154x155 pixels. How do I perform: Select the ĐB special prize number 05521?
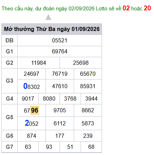tap(60, 40)
